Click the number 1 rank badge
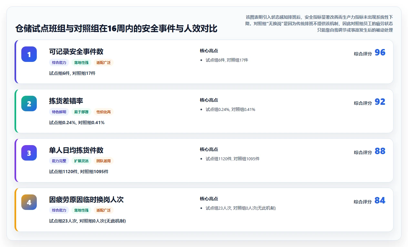 [x=29, y=54]
